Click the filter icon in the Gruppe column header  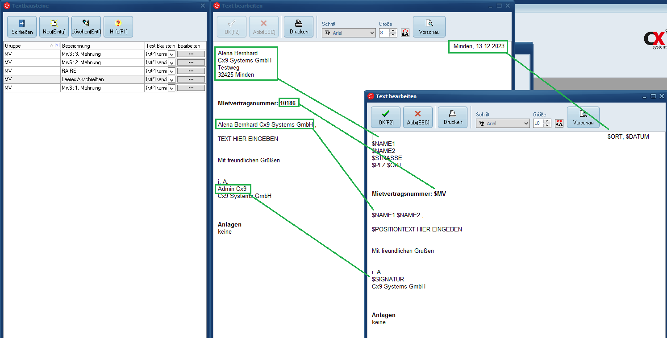(x=57, y=45)
